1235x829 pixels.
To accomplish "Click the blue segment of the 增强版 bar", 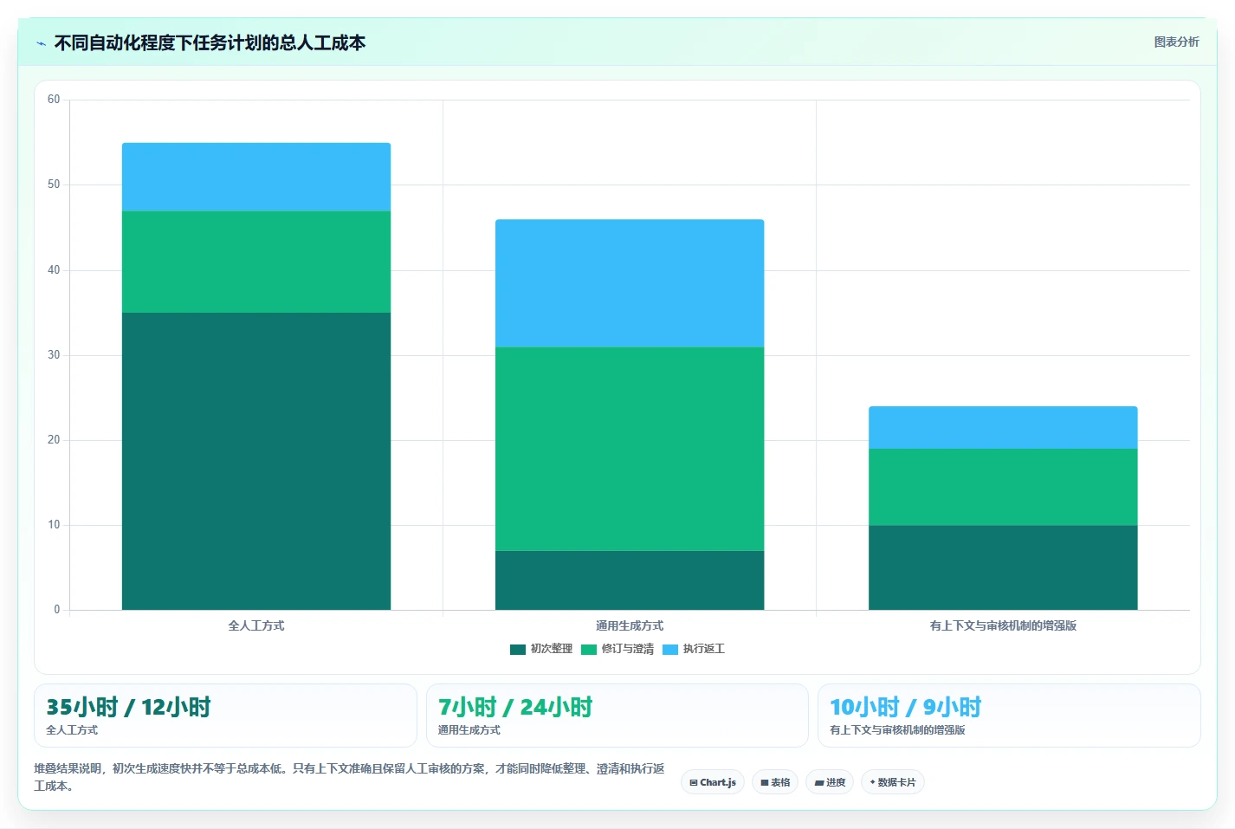I will pos(1003,427).
